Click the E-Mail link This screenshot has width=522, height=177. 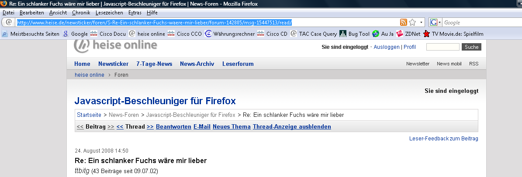tap(202, 126)
